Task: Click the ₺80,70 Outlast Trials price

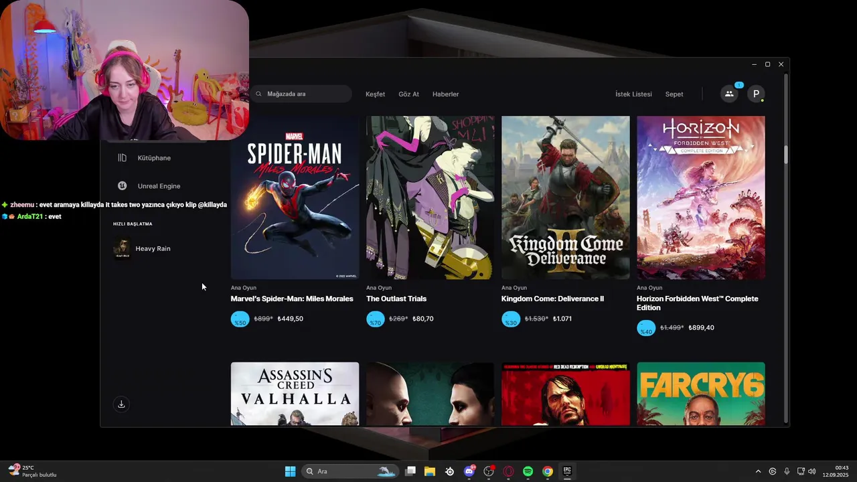Action: coord(422,319)
